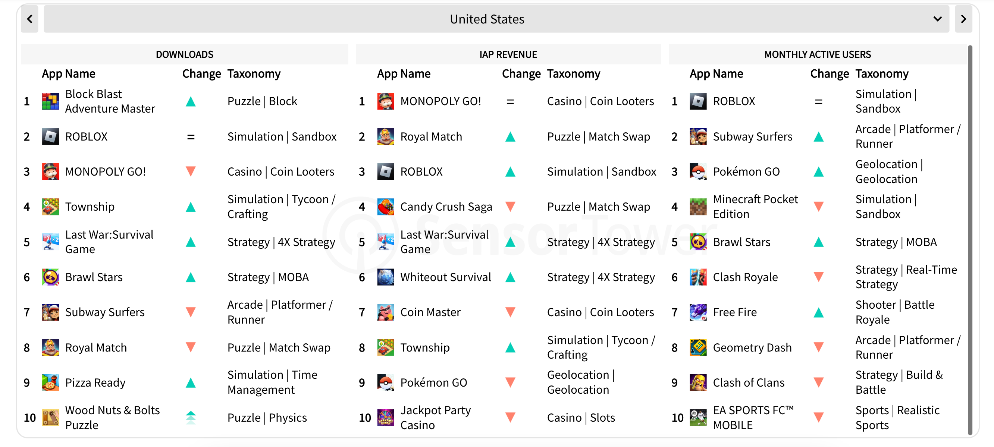Click the Candy Crush Saga app icon
This screenshot has width=994, height=447.
[x=386, y=207]
